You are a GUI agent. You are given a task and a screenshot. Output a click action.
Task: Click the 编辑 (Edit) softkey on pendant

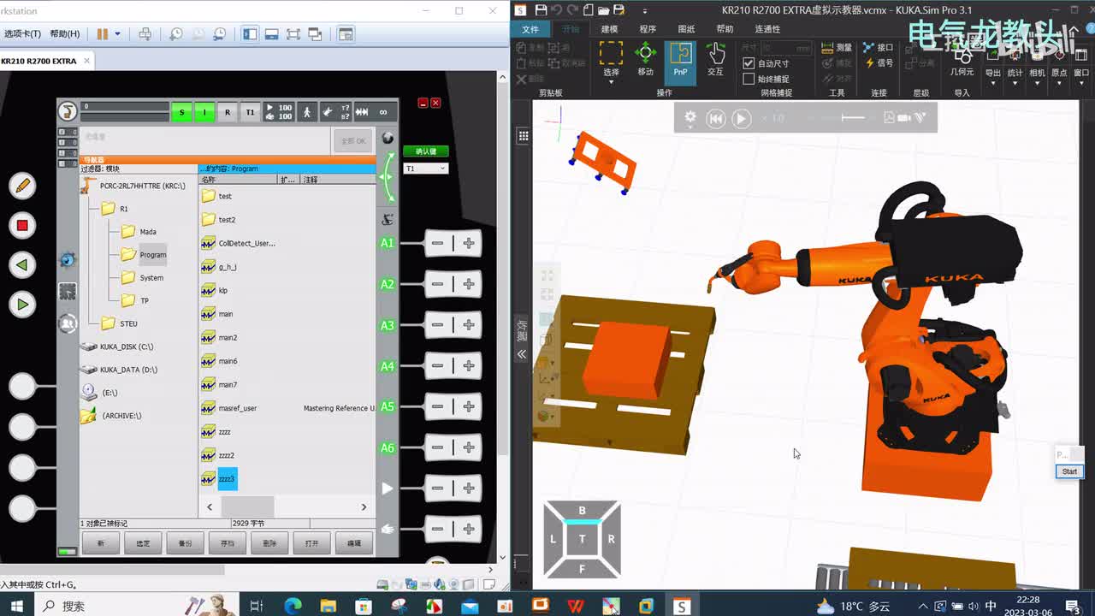pyautogui.click(x=353, y=543)
